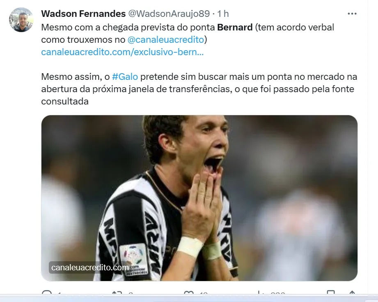Screen dimensions: 378x302
Task: Click the 1 h timestamp
Action: tap(223, 14)
